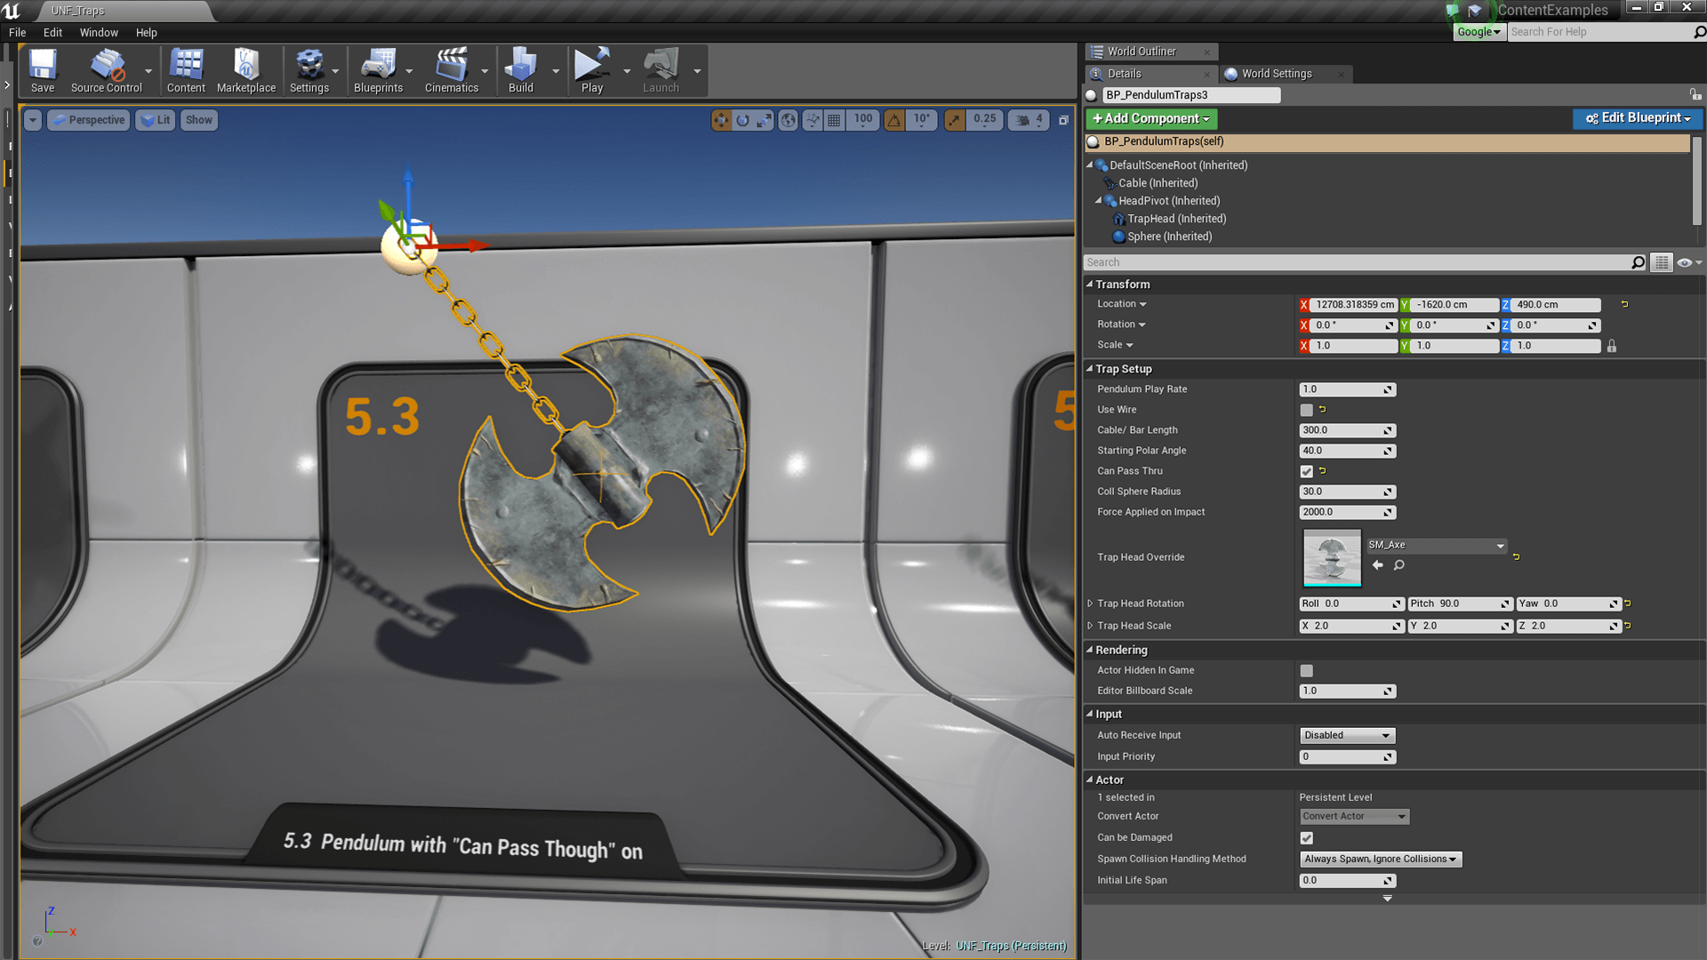The width and height of the screenshot is (1707, 960).
Task: Click the world coordinate system globe icon
Action: point(788,120)
